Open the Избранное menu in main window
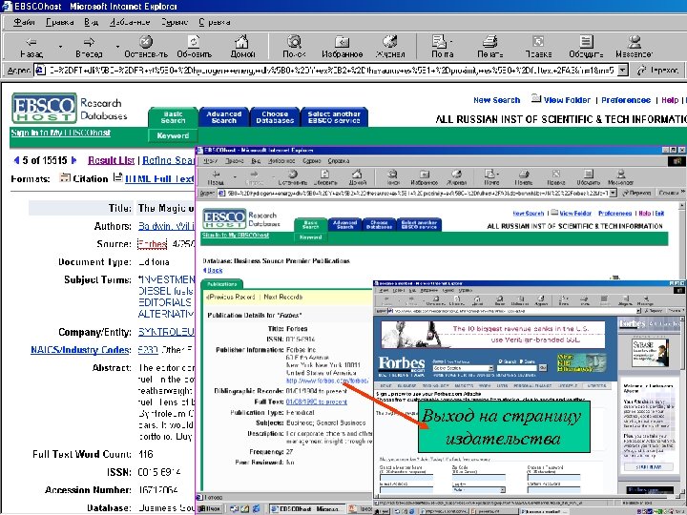Screen dimensions: 687x515 129,22
